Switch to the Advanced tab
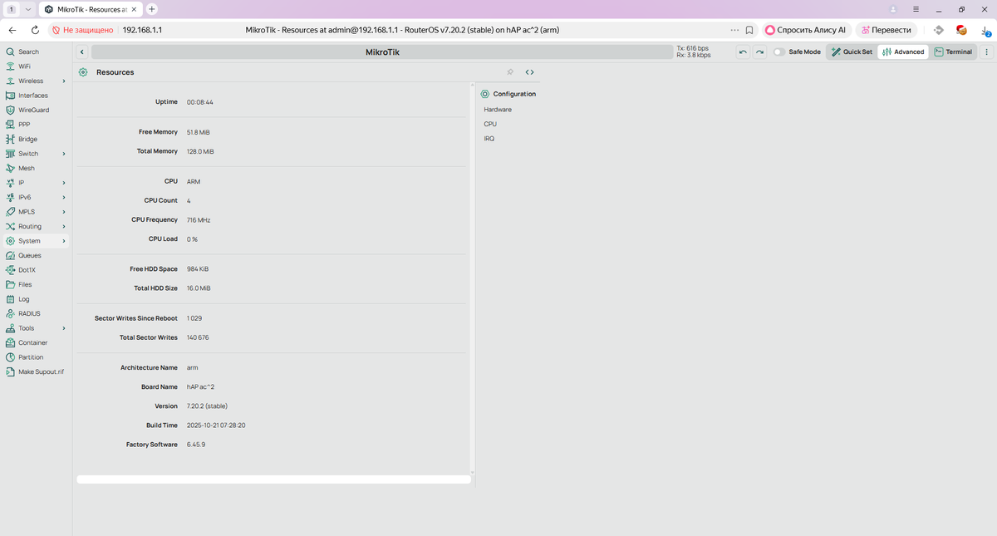Image resolution: width=997 pixels, height=536 pixels. [903, 52]
